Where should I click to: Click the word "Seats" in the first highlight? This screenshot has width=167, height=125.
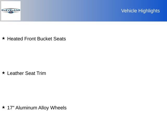tap(59, 39)
